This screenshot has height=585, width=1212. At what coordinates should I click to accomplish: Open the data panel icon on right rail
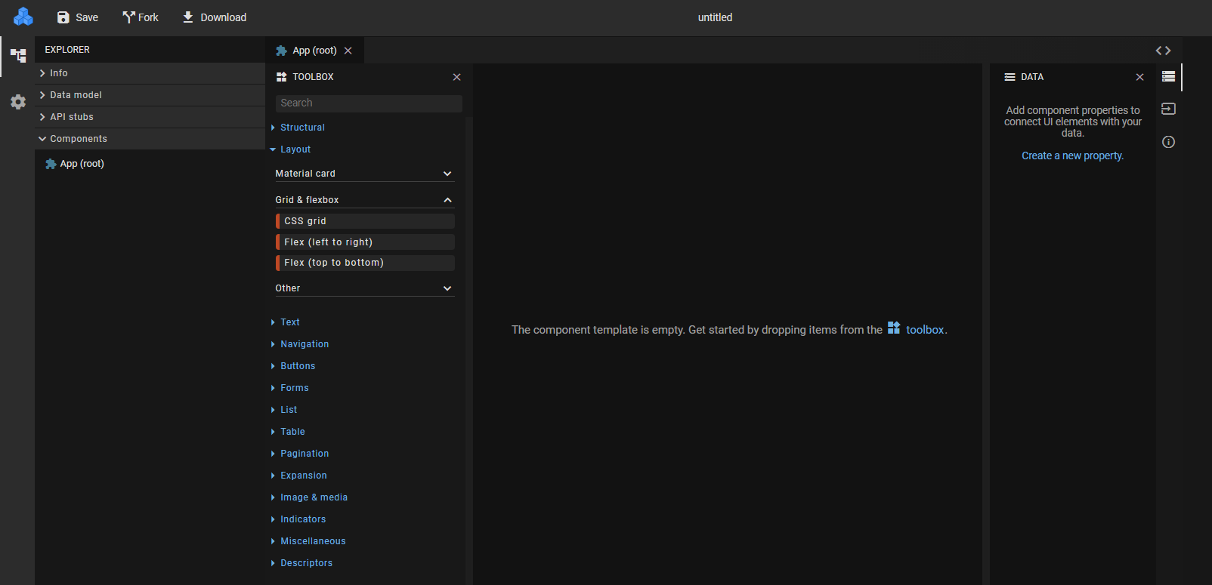(x=1168, y=76)
